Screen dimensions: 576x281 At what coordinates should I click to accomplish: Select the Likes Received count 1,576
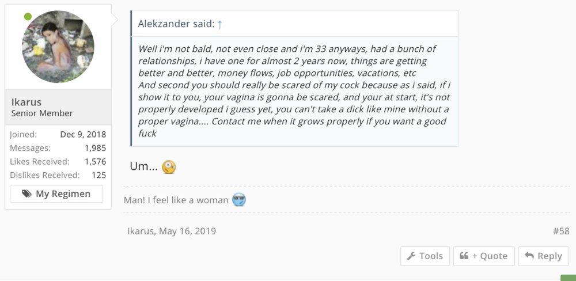point(95,162)
